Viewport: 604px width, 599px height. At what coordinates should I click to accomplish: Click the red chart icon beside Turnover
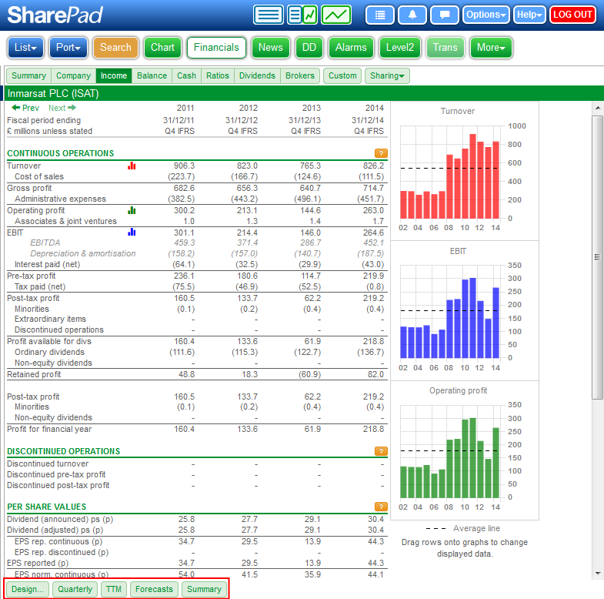pos(132,166)
